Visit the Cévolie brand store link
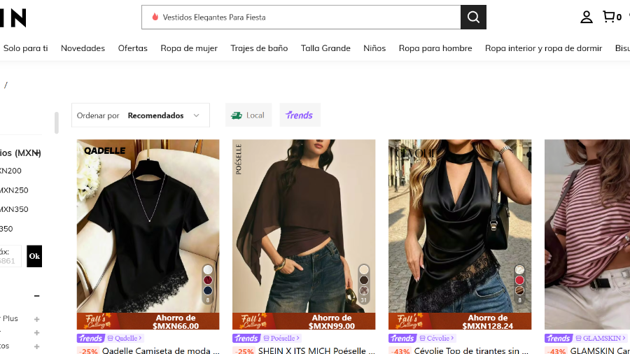The image size is (630, 354). pos(437,339)
